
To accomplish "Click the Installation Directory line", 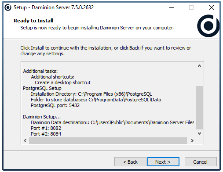I will (x=91, y=94).
